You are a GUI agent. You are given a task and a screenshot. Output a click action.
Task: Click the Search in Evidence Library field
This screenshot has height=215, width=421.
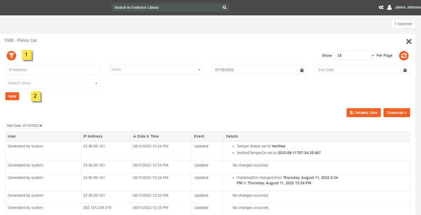coord(166,7)
